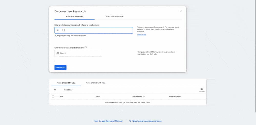This screenshot has width=256, height=125.
Task: Open the Columns selector icon
Action: pos(202,90)
